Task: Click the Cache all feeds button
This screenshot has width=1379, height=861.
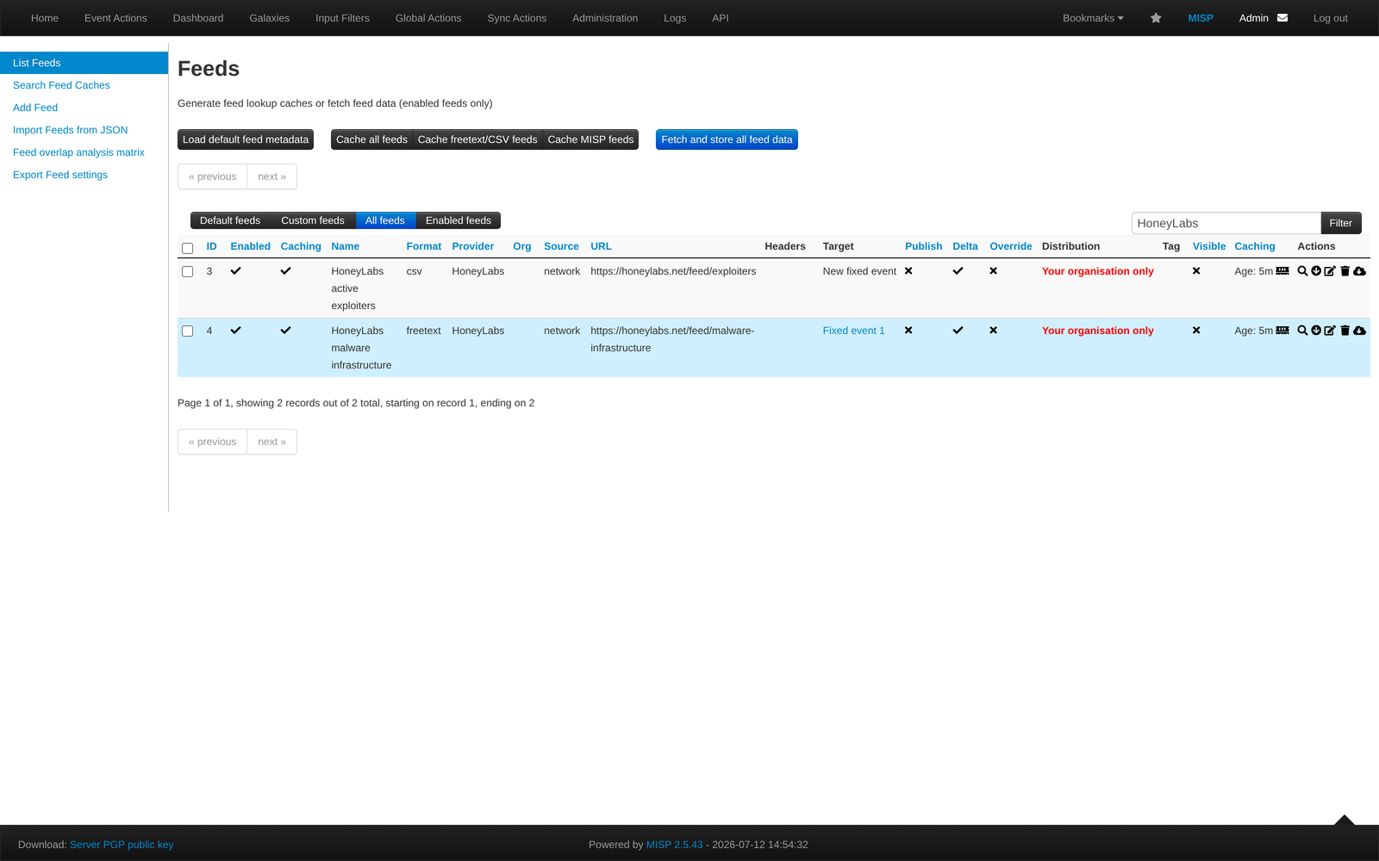Action: (371, 139)
